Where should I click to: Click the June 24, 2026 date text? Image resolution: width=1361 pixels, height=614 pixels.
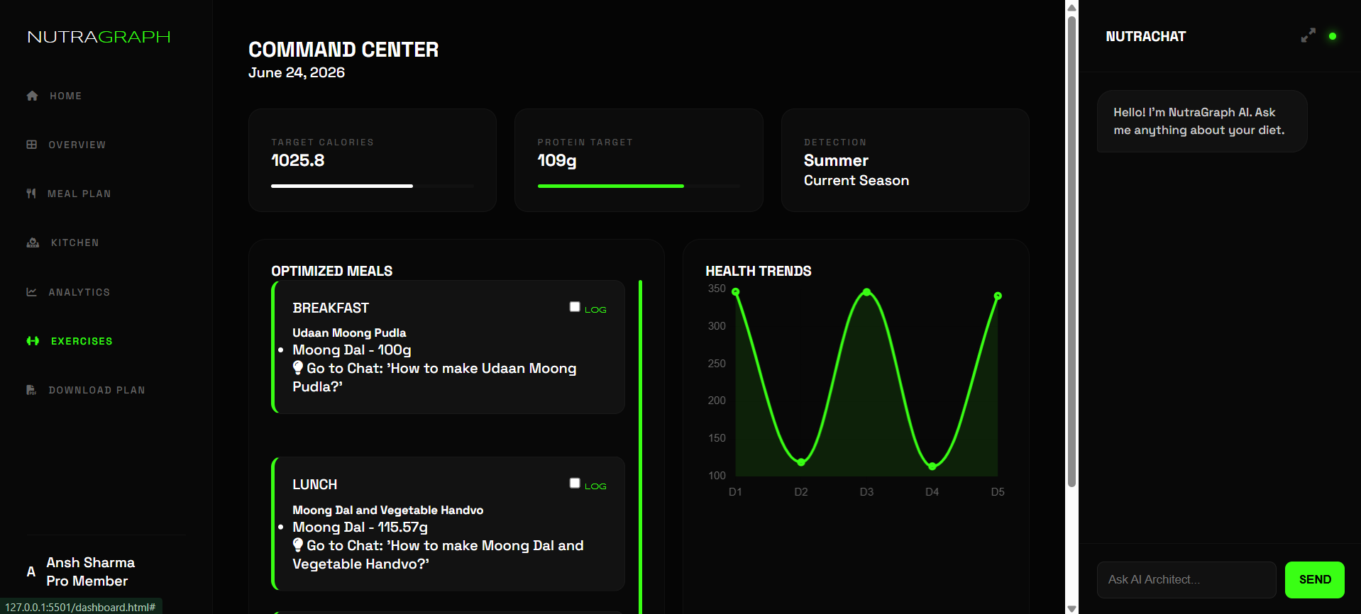click(297, 73)
